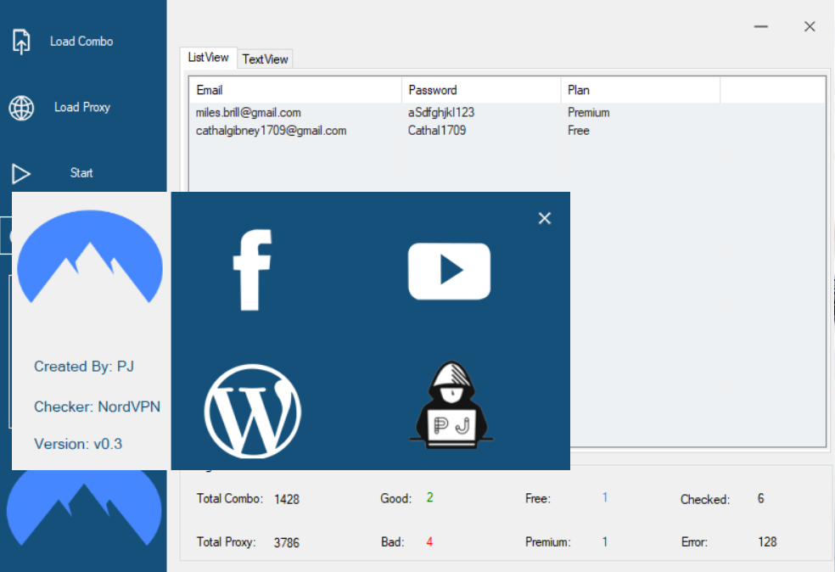This screenshot has height=572, width=835.
Task: Click the Load Proxy label
Action: pos(82,107)
